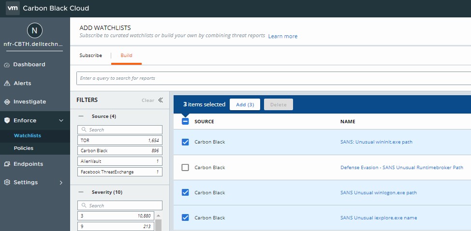Open the Learn more link
The width and height of the screenshot is (471, 231).
pyautogui.click(x=283, y=36)
